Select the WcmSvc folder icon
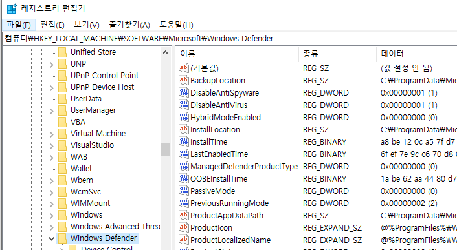457x250 pixels. tap(62, 192)
